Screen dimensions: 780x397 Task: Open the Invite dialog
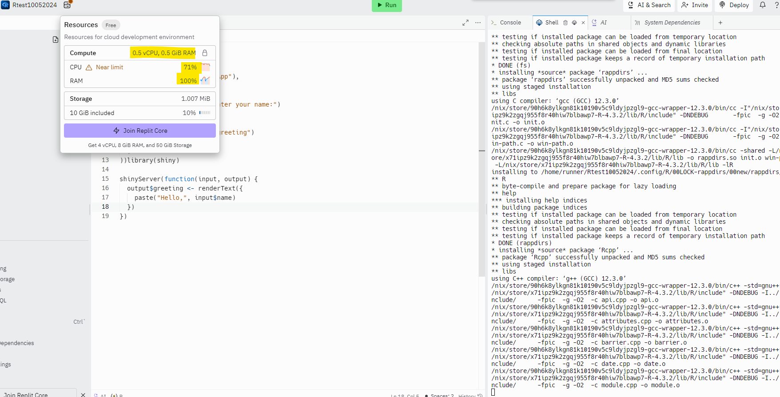tap(695, 5)
